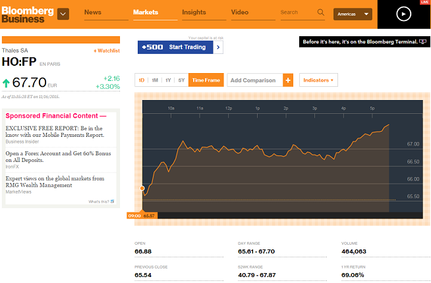Click the Add Comparison input field

point(254,80)
